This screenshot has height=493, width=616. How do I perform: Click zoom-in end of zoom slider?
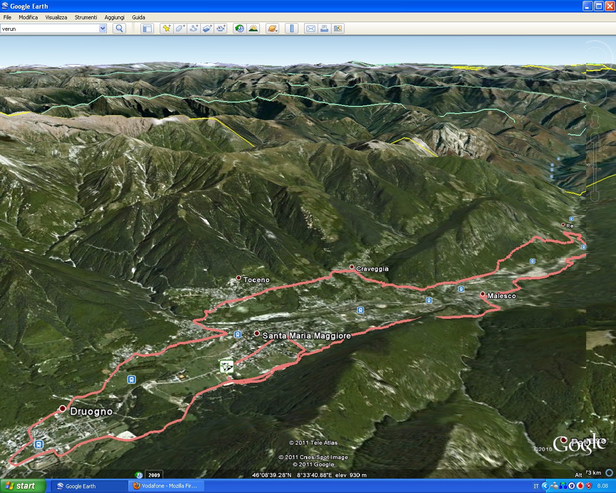pos(594,138)
